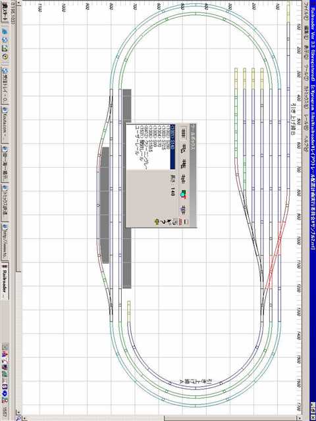The height and width of the screenshot is (421, 316).
Task: Select the pressed straight-rail category icon in toolbox
Action: pyautogui.click(x=183, y=133)
